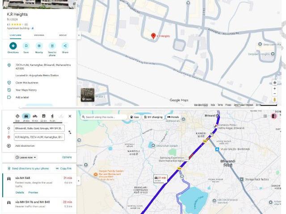Click VIJAY SALES - BHIWANDI marker
The image size is (286, 214).
tap(217, 149)
